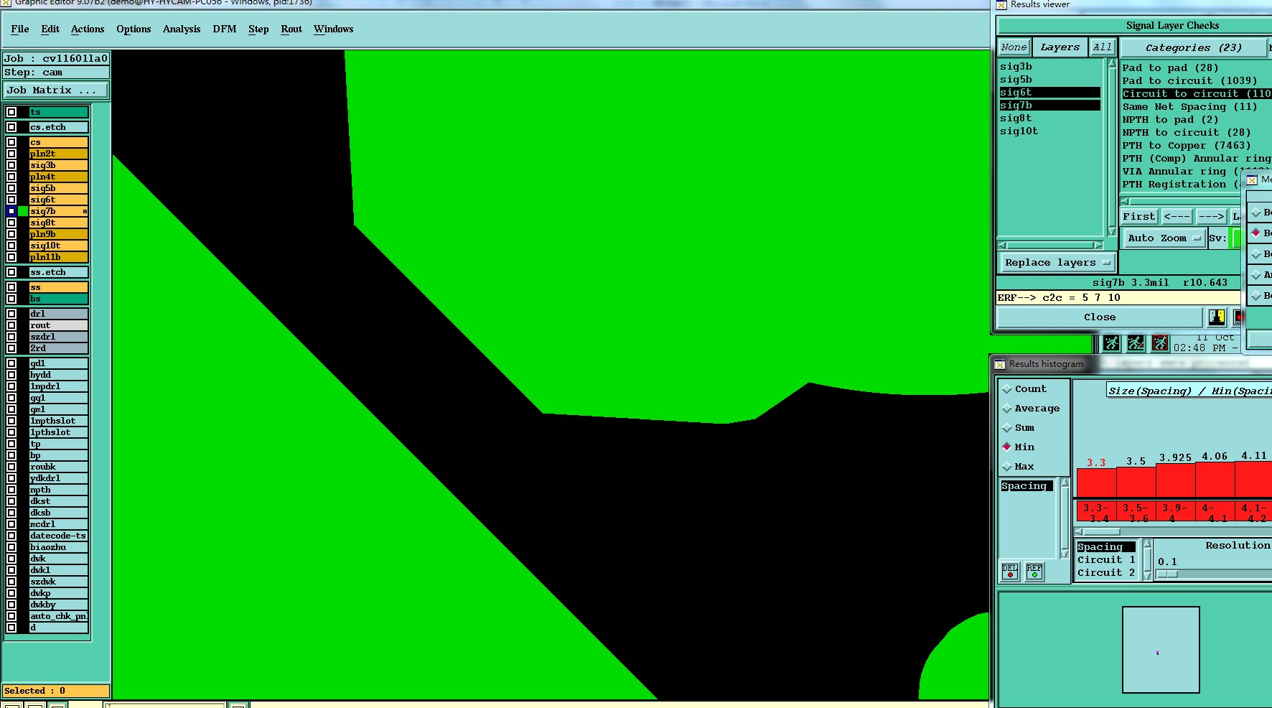Click the Categories (23) header
Image resolution: width=1272 pixels, height=708 pixels.
tap(1194, 47)
